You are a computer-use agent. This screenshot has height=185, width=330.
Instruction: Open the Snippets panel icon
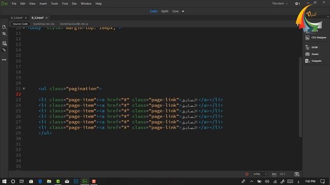[x=307, y=61]
